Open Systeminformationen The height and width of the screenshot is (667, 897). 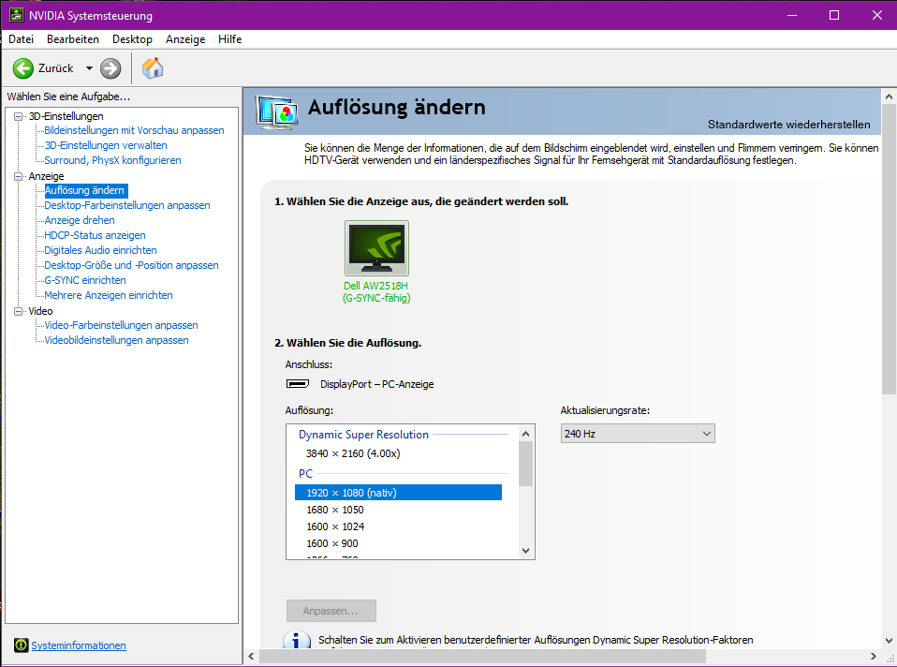(79, 645)
